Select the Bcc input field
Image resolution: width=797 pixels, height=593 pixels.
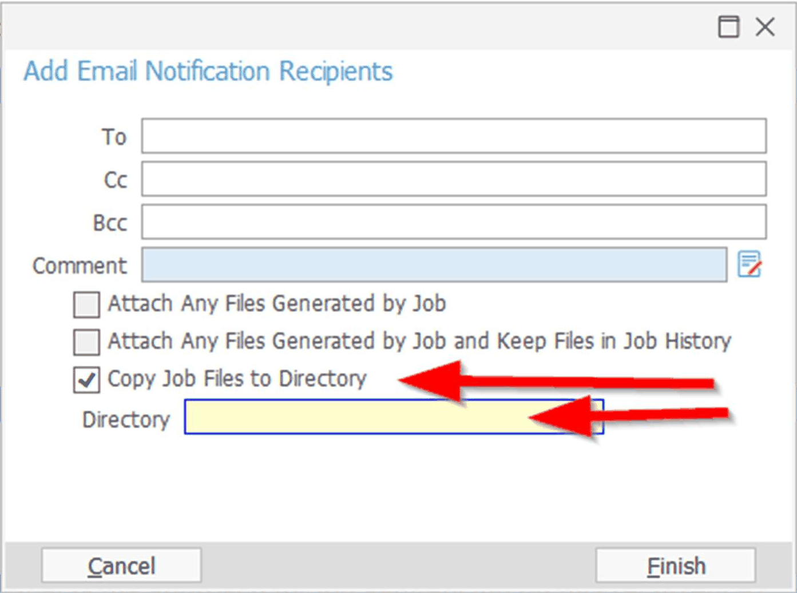454,222
